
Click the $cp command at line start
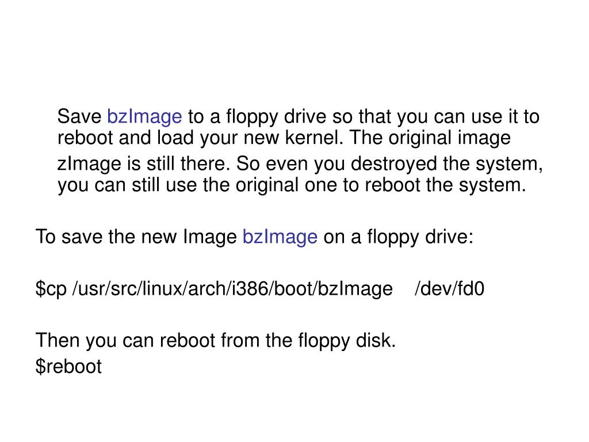51,289
